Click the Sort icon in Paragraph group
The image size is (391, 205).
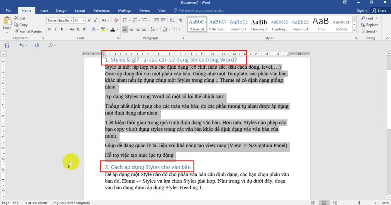point(172,20)
